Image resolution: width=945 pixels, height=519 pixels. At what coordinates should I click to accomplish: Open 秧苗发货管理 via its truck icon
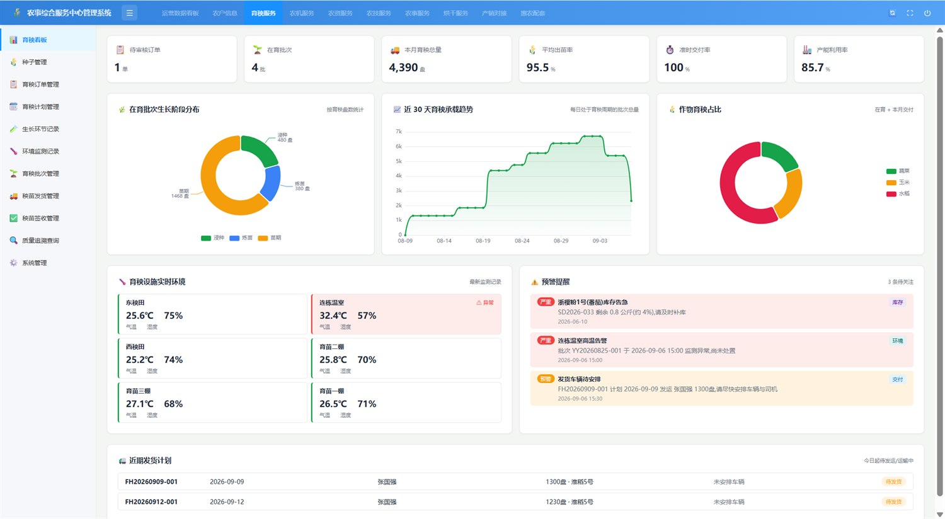[x=13, y=196]
